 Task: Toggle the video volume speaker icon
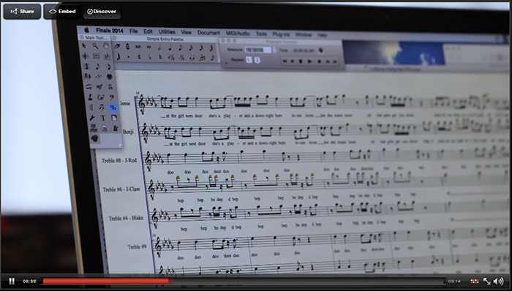pyautogui.click(x=499, y=281)
